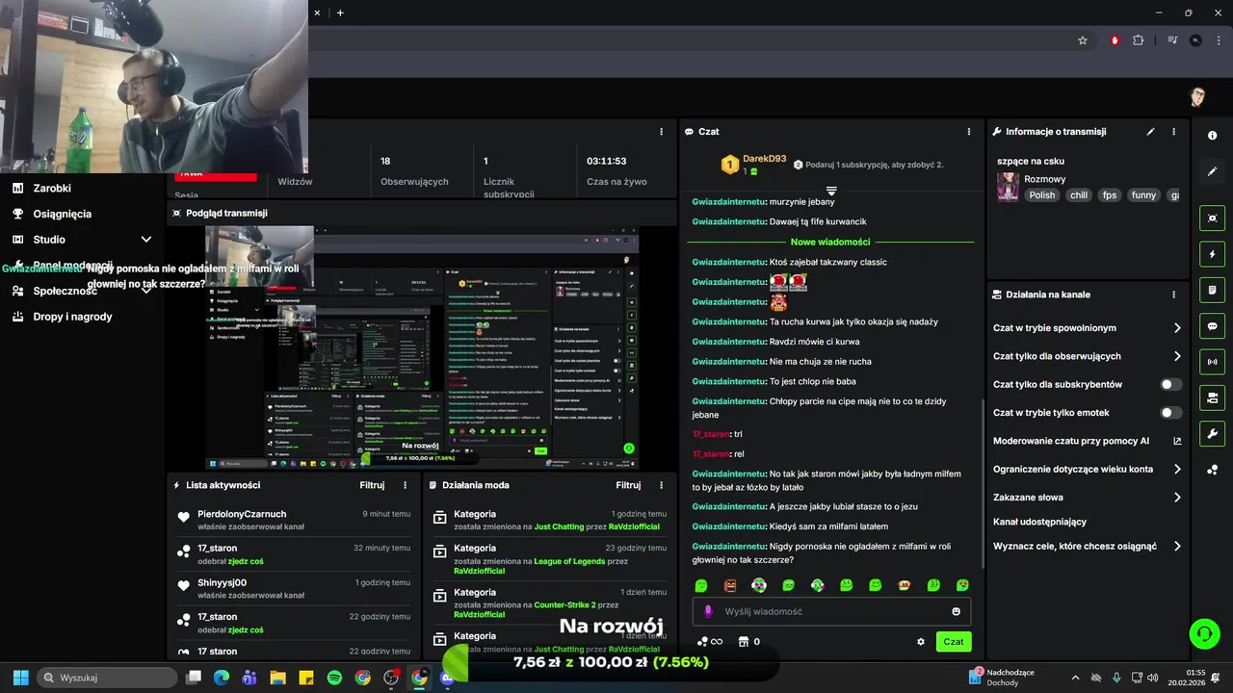Open Informacje o transmisji three-dot menu
Image resolution: width=1233 pixels, height=693 pixels.
tap(1173, 132)
